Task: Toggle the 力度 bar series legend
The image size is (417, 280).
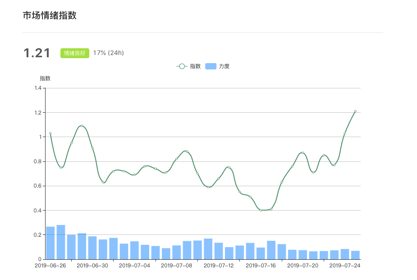Action: click(217, 66)
